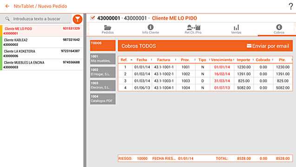The height and width of the screenshot is (167, 296).
Task: Sort by the Factura column header
Action: pos(164,60)
